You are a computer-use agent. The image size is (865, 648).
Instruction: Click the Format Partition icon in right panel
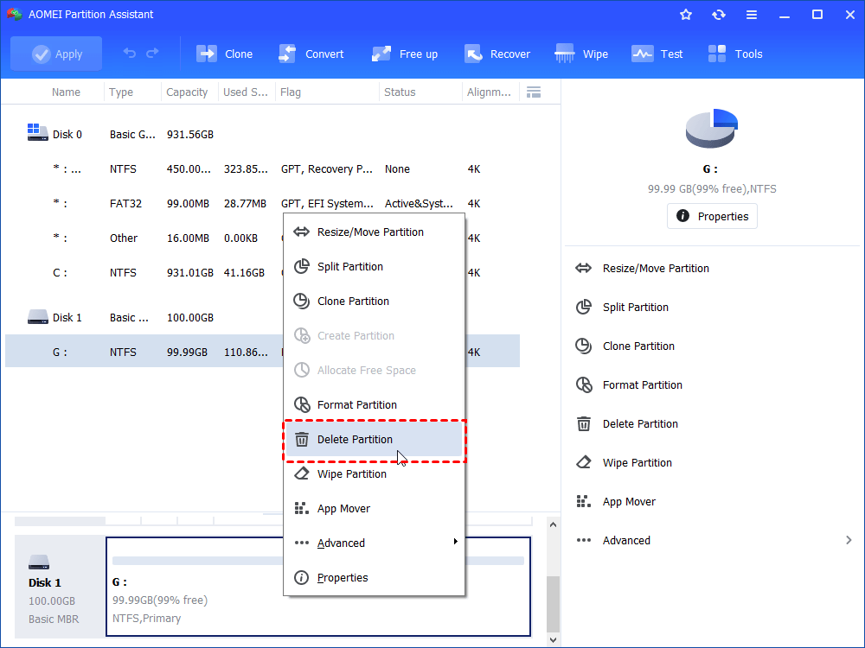pyautogui.click(x=583, y=384)
